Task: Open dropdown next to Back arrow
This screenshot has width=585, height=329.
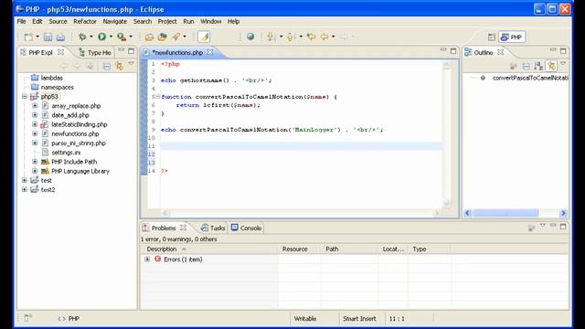Action: pos(333,37)
